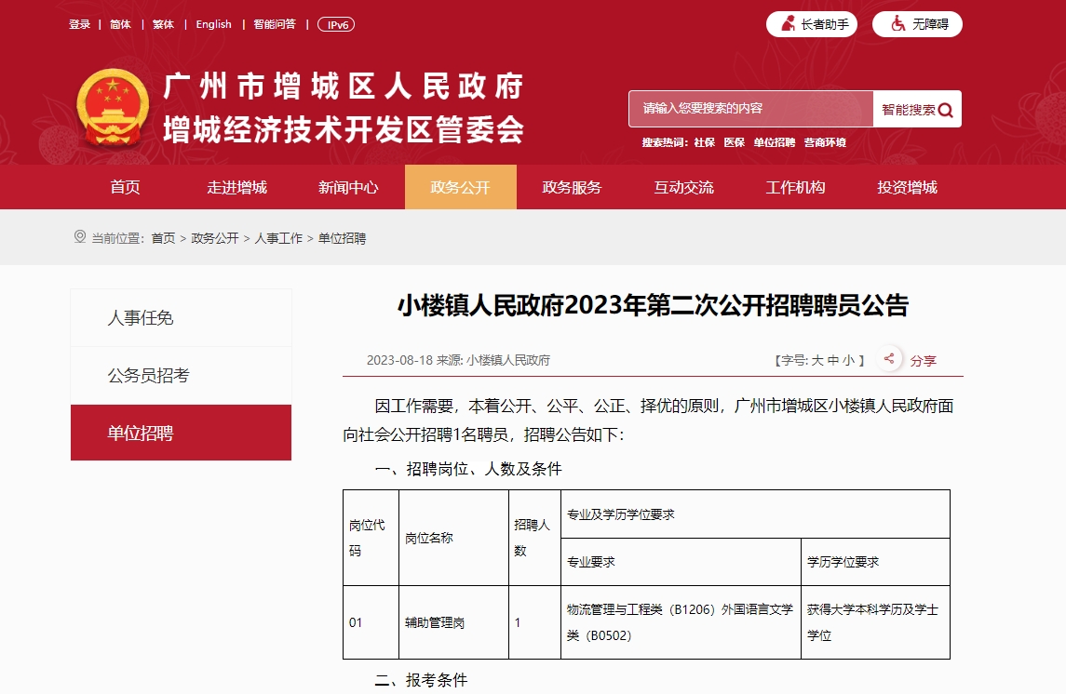Open the 政务公开 navigation tab
1066x694 pixels.
[x=460, y=187]
